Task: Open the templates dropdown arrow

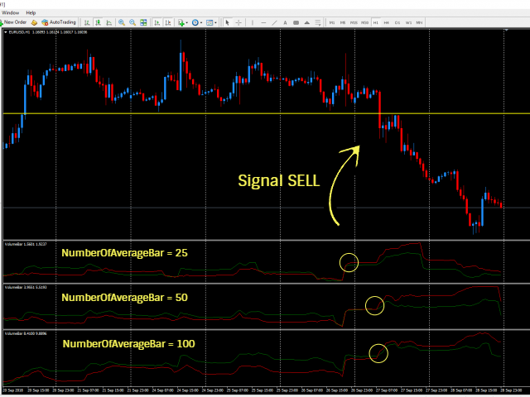Action: pyautogui.click(x=215, y=22)
